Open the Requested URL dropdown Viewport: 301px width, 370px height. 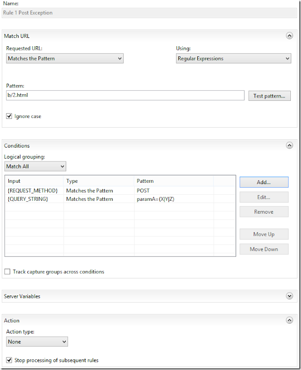pyautogui.click(x=65, y=59)
